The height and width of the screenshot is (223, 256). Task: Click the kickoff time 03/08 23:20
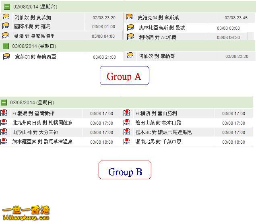coord(237,56)
